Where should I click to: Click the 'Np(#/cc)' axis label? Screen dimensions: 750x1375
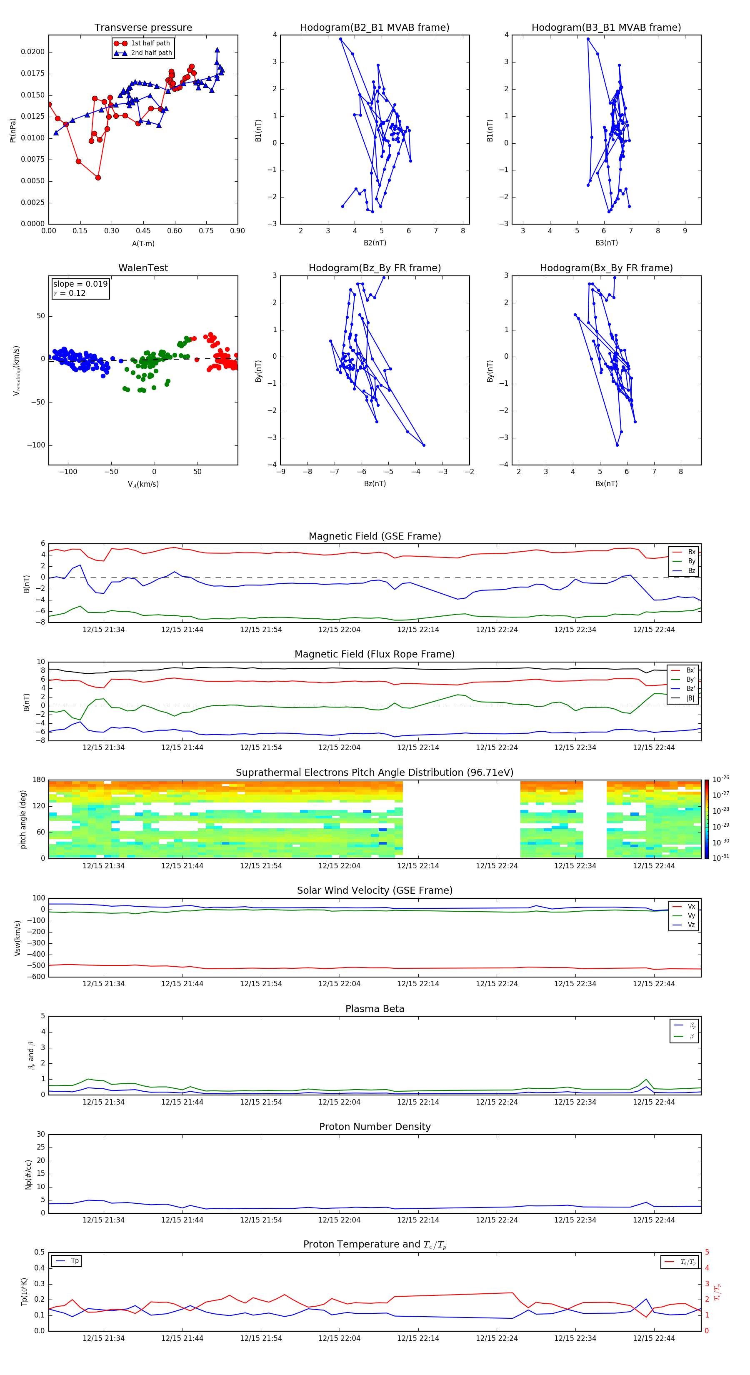pyautogui.click(x=28, y=1174)
